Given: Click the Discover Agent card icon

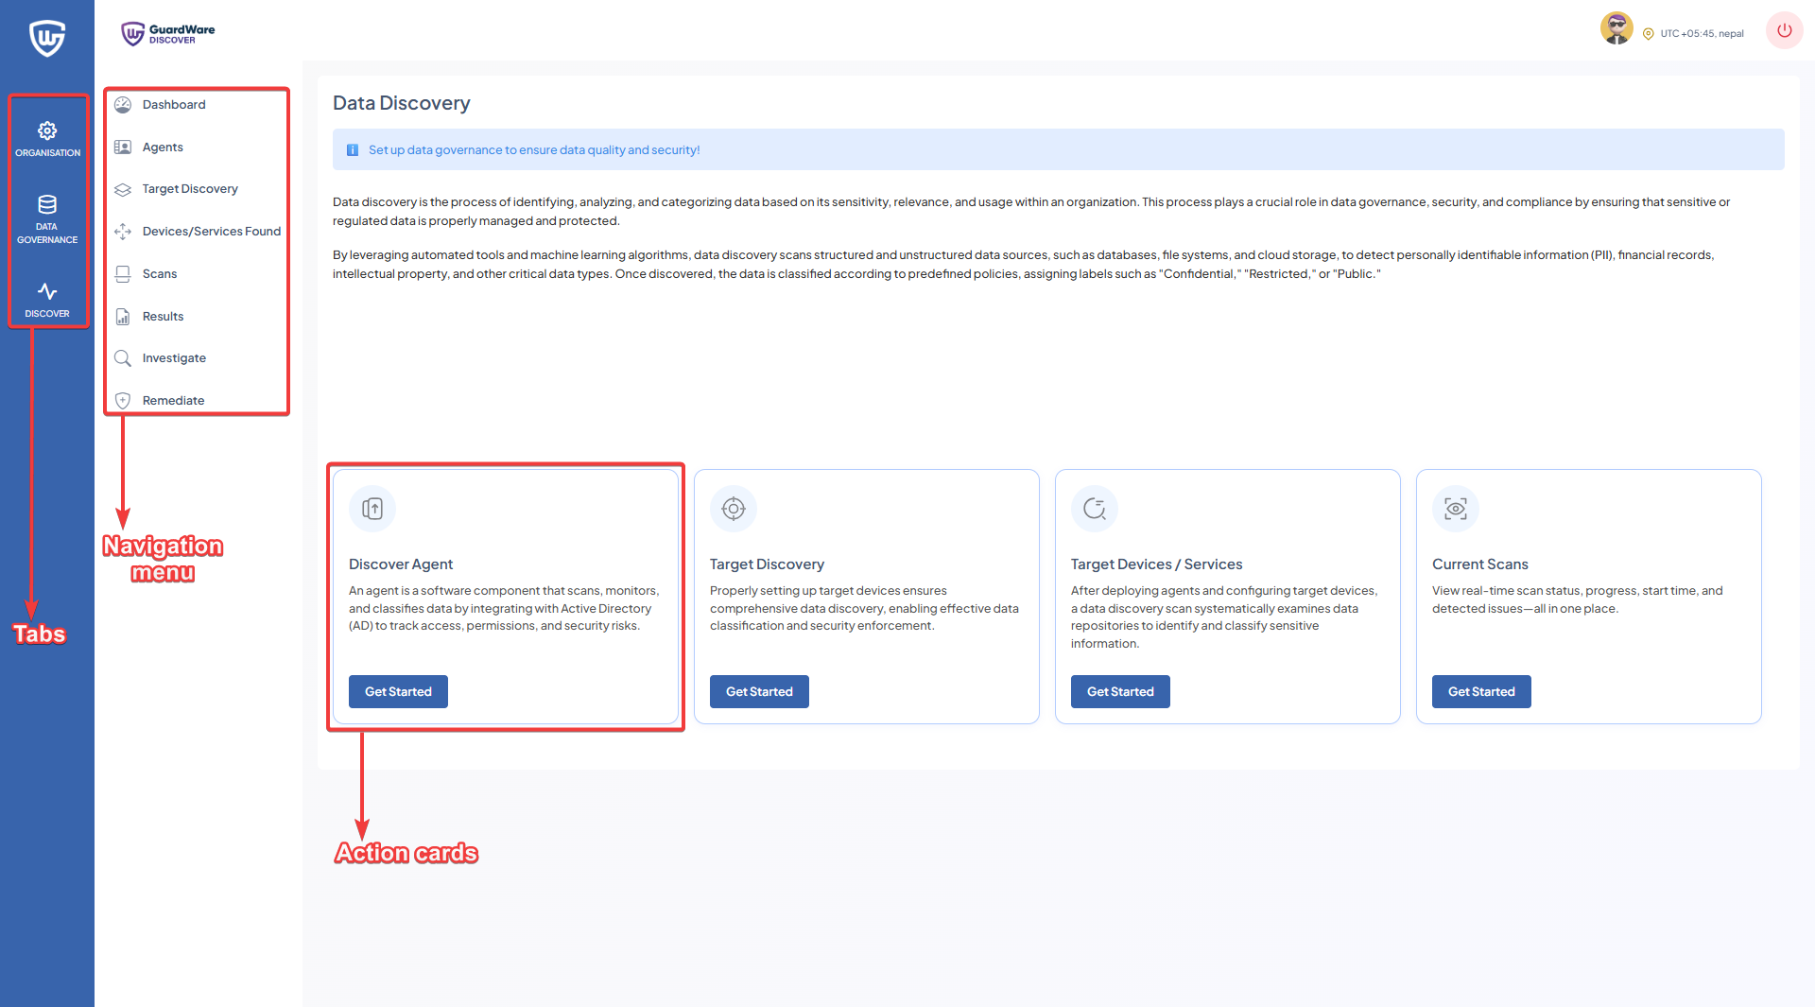Looking at the screenshot, I should (372, 510).
